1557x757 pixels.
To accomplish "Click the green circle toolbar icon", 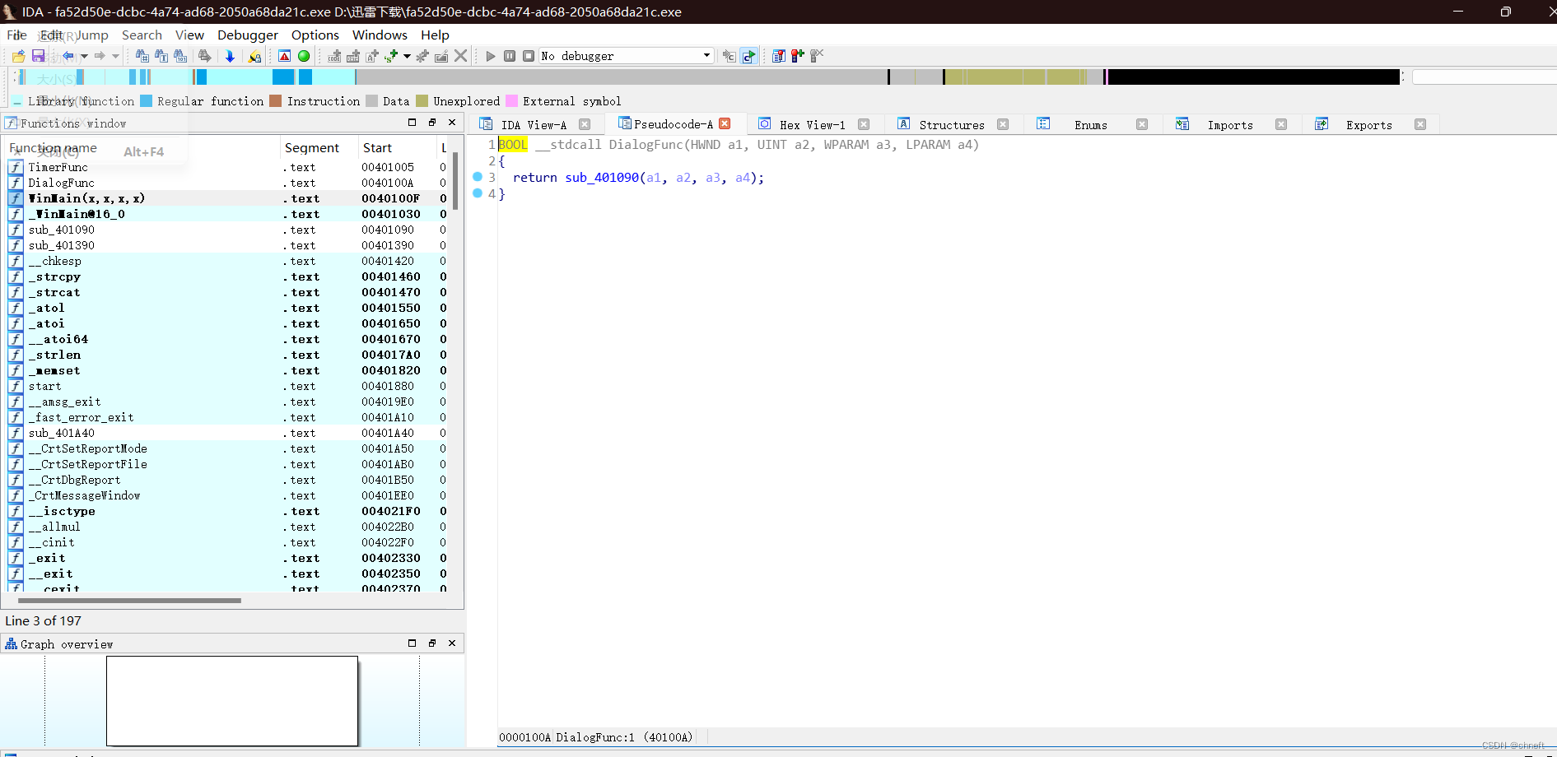I will (x=304, y=56).
